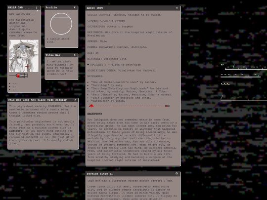267x200 pixels.
Task: Click the 'AGE: 25' line
Action: (93, 53)
